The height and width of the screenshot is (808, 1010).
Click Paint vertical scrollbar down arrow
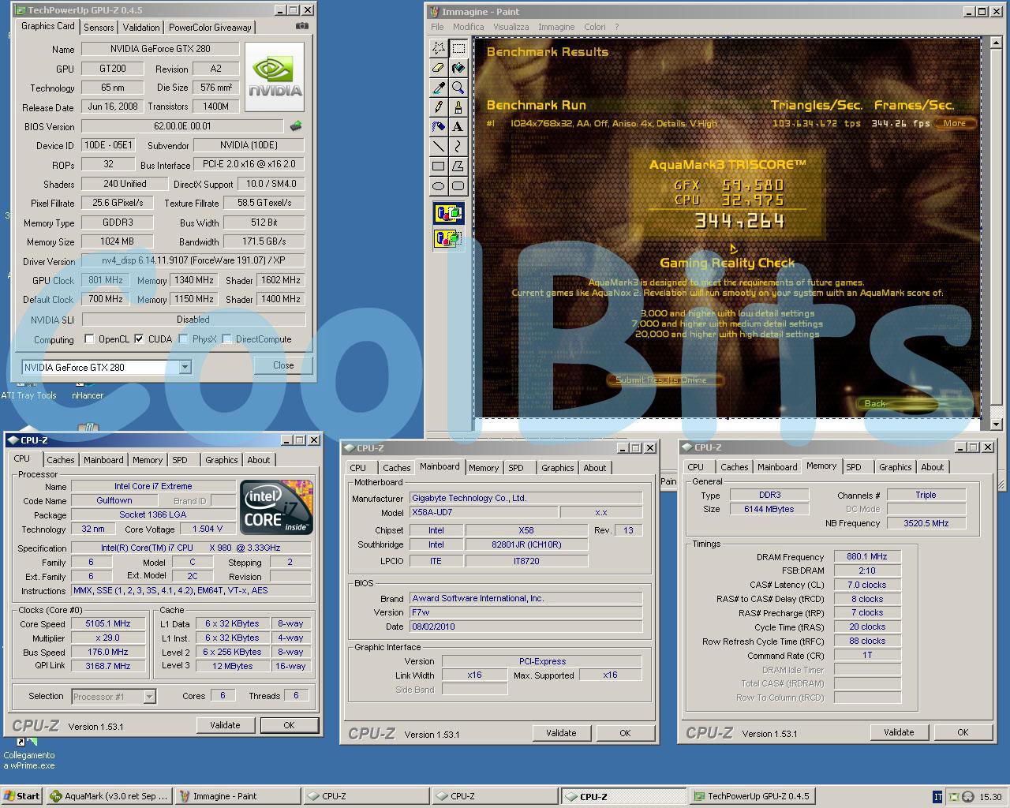[x=997, y=423]
